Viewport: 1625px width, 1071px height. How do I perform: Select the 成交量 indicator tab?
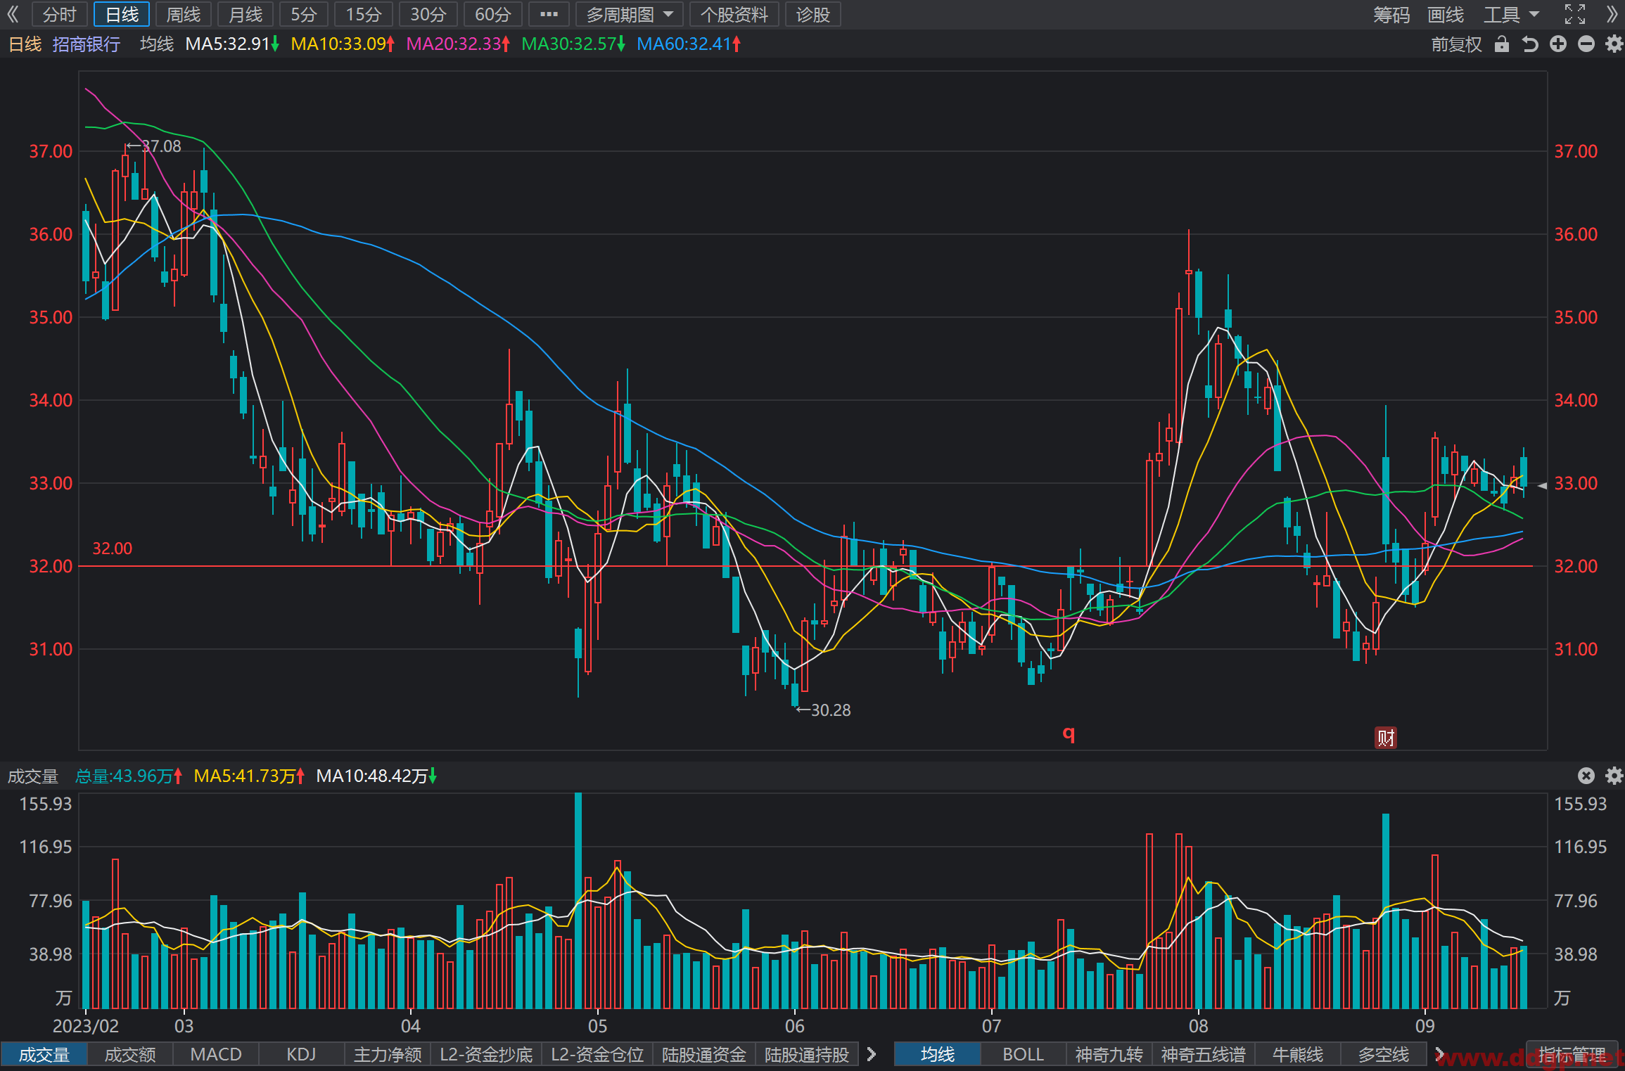[x=44, y=1054]
